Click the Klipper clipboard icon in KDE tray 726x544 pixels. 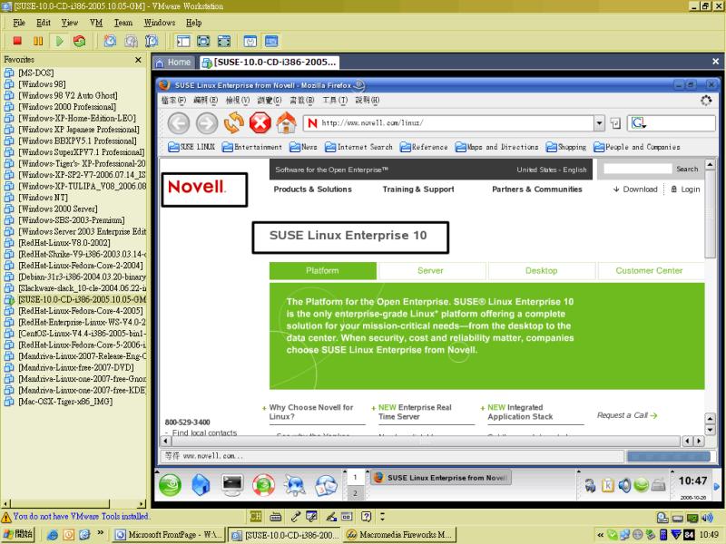(x=607, y=485)
